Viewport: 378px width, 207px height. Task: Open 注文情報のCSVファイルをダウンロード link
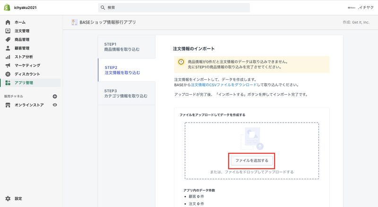tap(223, 85)
